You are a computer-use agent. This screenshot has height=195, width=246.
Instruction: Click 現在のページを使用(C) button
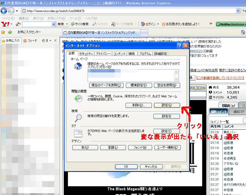click(106, 85)
